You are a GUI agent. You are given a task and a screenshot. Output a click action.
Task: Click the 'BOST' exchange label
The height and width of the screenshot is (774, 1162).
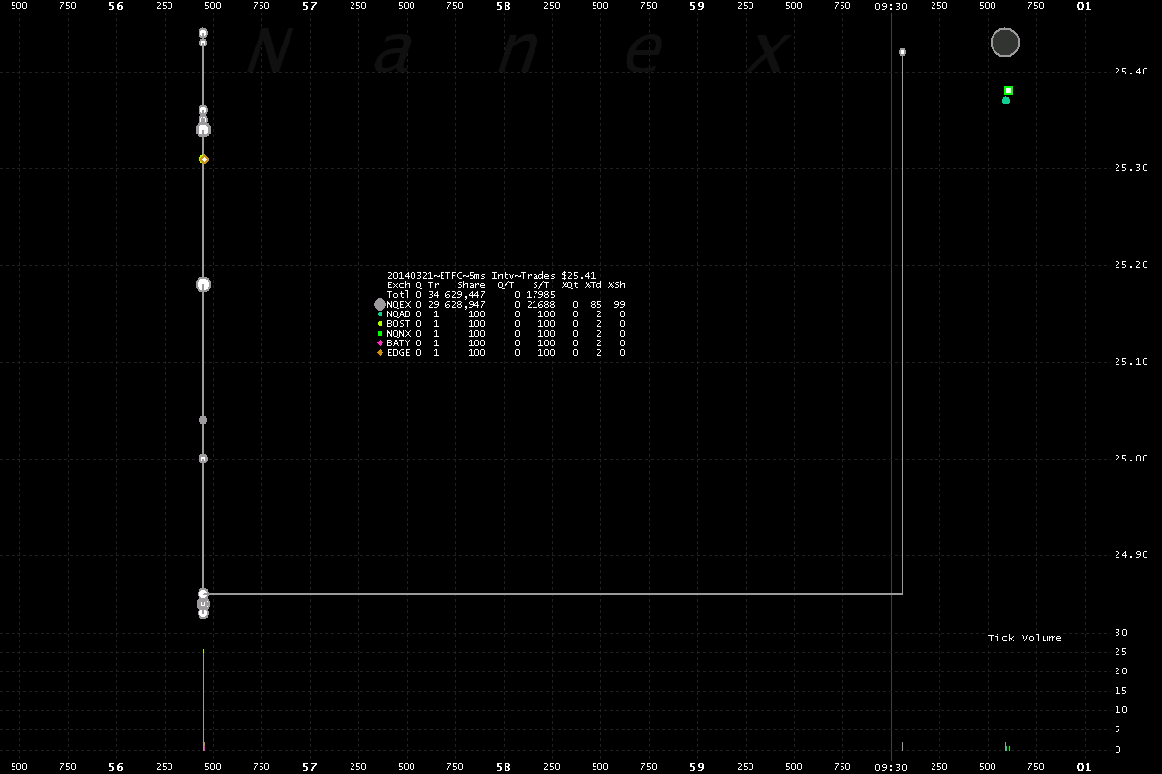398,324
